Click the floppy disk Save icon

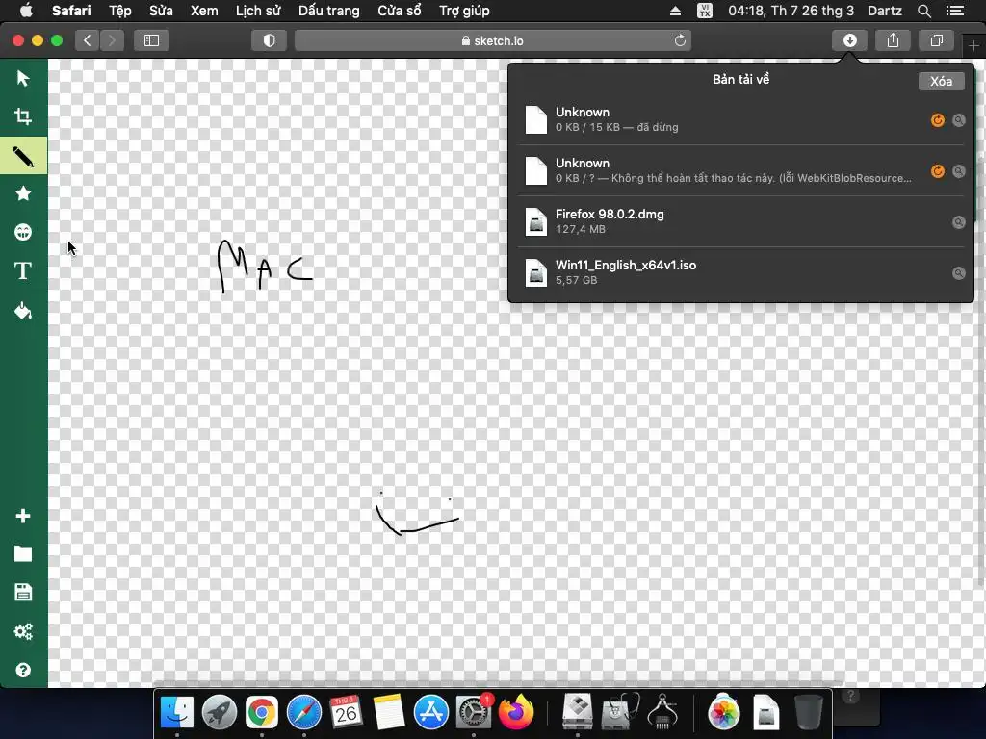pyautogui.click(x=23, y=592)
